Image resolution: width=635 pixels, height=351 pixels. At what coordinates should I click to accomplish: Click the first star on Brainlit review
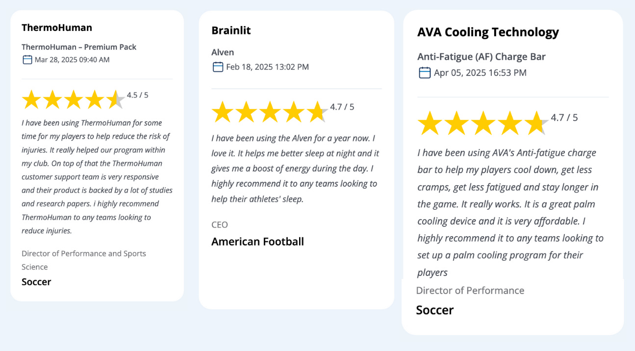click(x=222, y=112)
